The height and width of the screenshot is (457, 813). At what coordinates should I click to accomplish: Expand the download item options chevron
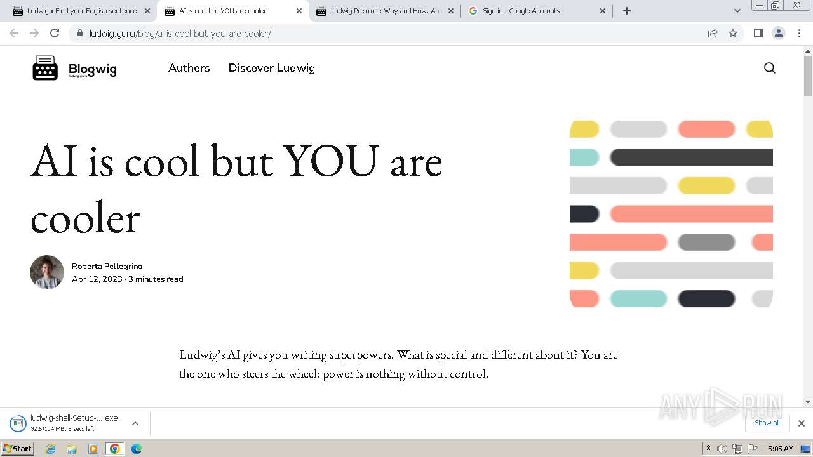[x=135, y=423]
